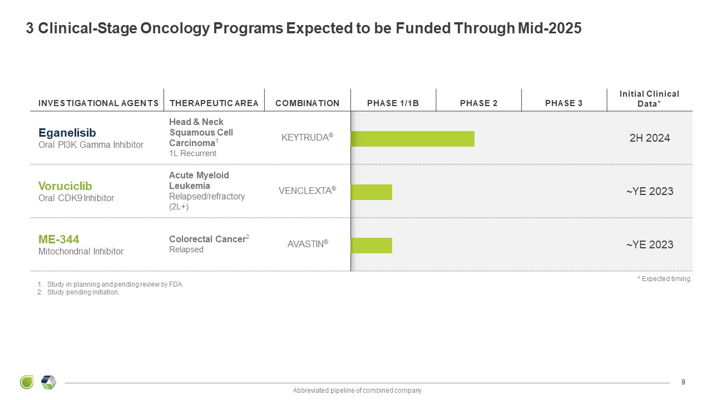Select the Eganelisib agent name

[67, 132]
